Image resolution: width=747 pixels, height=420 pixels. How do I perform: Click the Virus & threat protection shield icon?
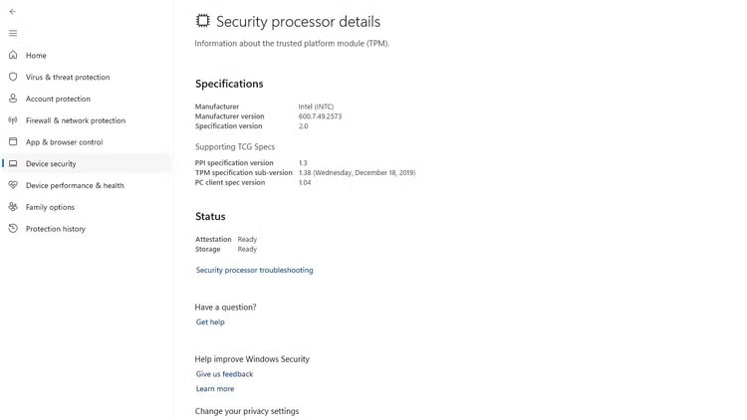pyautogui.click(x=13, y=77)
